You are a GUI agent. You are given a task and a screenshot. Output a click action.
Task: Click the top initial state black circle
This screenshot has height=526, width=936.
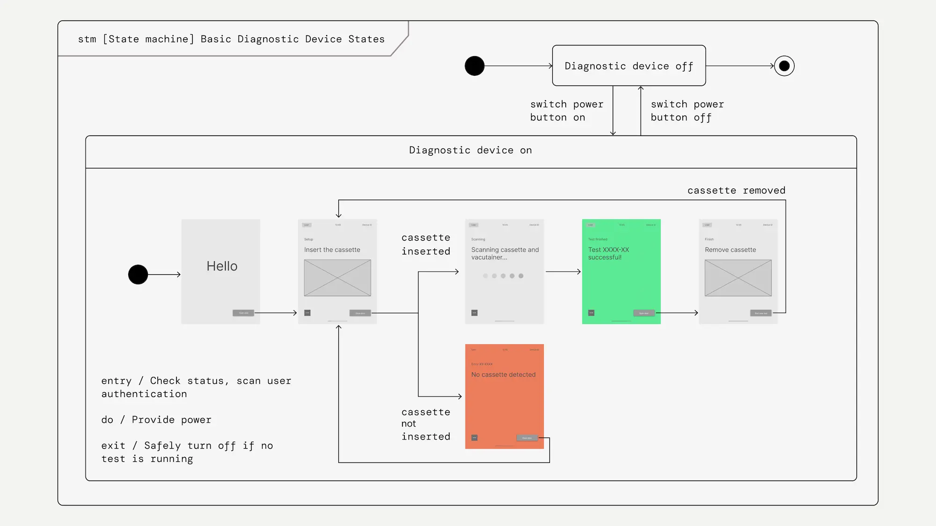(x=475, y=66)
